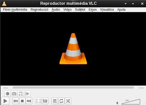Close the VLC window
Screen dimensions: 146x105
pyautogui.click(x=142, y=4)
